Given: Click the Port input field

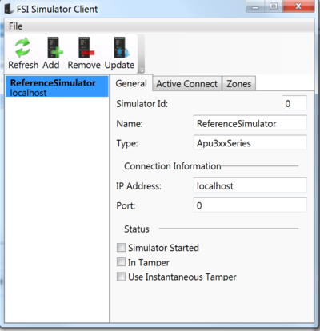Looking at the screenshot, I should [x=250, y=205].
